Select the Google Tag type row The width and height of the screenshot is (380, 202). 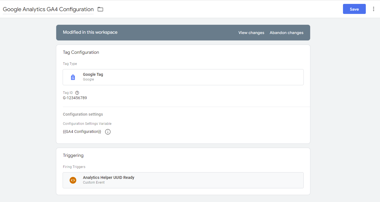[183, 77]
